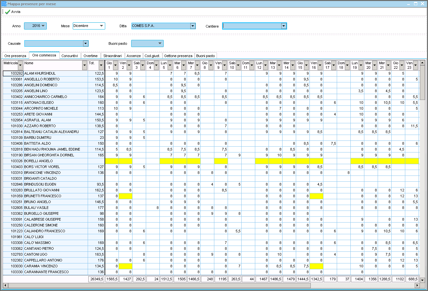The image size is (428, 291).
Task: Click total 177 for BULAU VASILE
Action: (96, 208)
